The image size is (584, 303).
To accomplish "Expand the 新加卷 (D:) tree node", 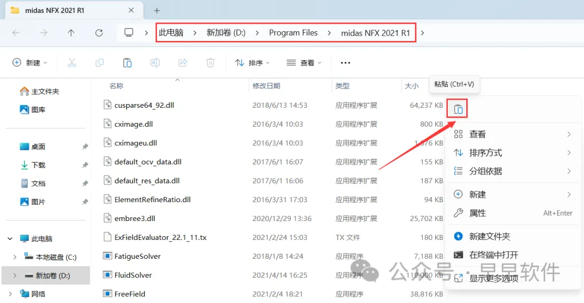I will point(15,276).
